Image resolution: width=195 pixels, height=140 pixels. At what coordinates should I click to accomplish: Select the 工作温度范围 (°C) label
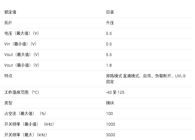pos(22,92)
